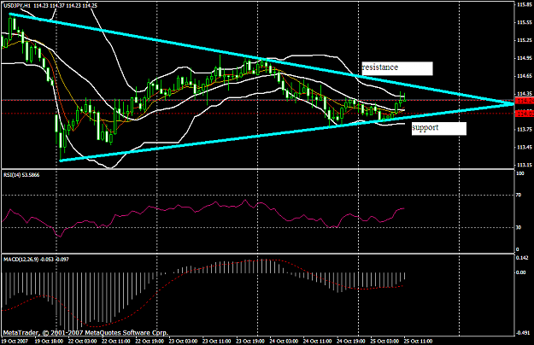Image resolution: width=534 pixels, height=345 pixels.
Task: Click the '19 Oct 2007' date label
Action: [x=15, y=341]
